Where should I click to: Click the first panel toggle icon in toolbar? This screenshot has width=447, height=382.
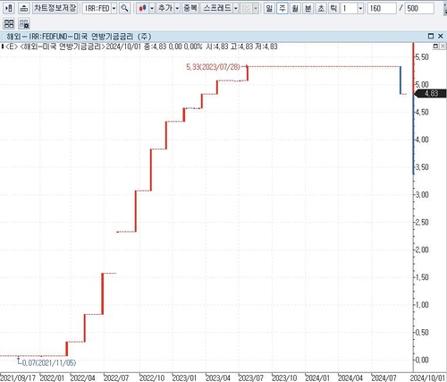pos(9,8)
